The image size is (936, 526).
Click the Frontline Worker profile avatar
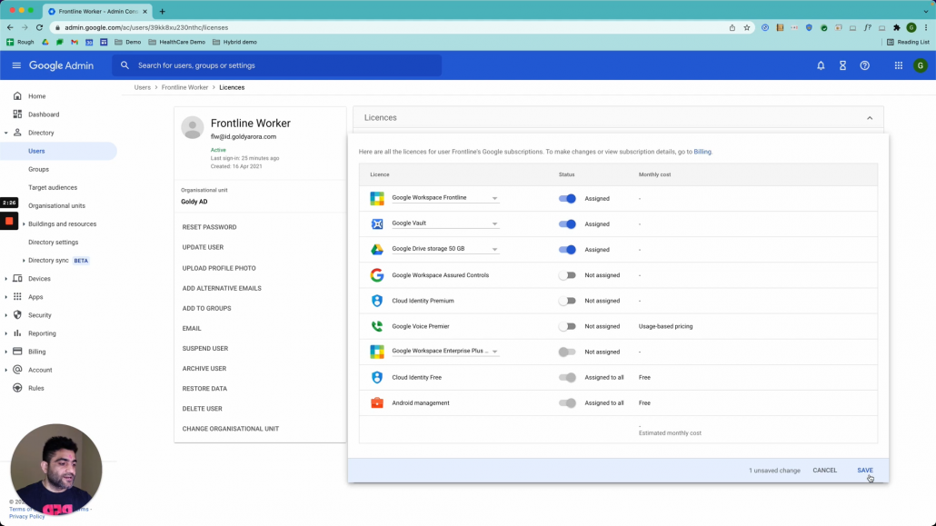[193, 127]
